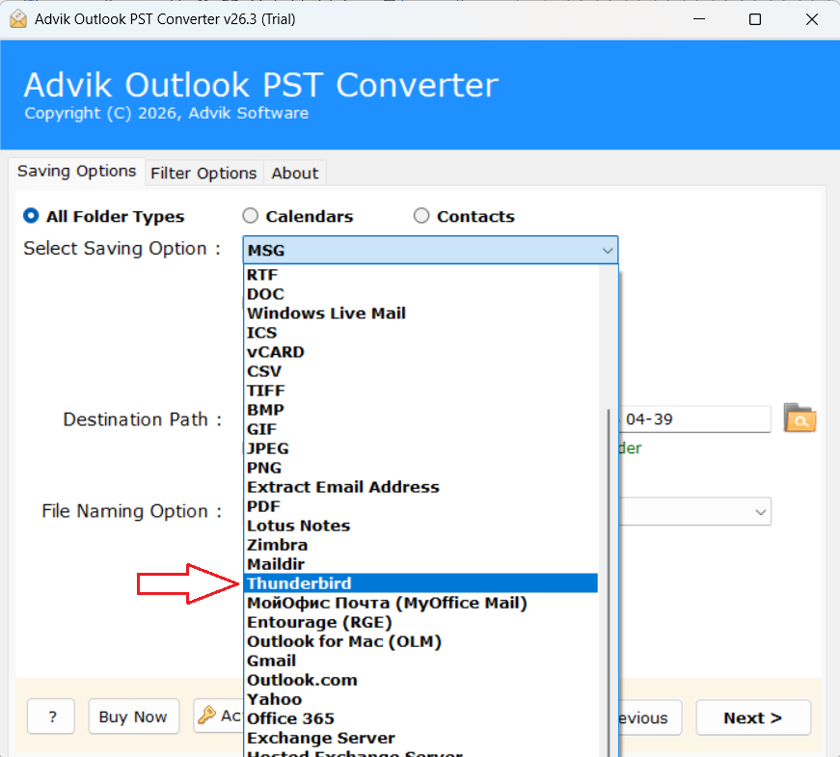Screen dimensions: 840x757
Task: Select vCARD in the saving option list
Action: click(421, 352)
